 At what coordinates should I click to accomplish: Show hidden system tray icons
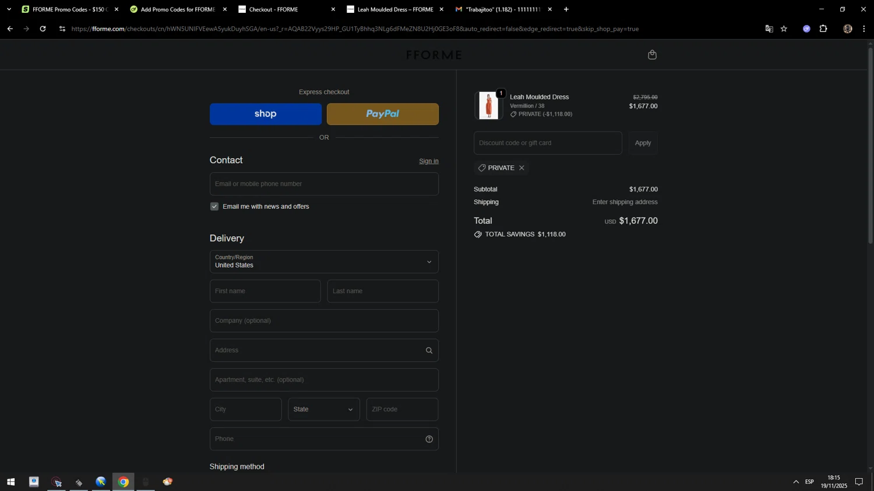click(x=796, y=482)
